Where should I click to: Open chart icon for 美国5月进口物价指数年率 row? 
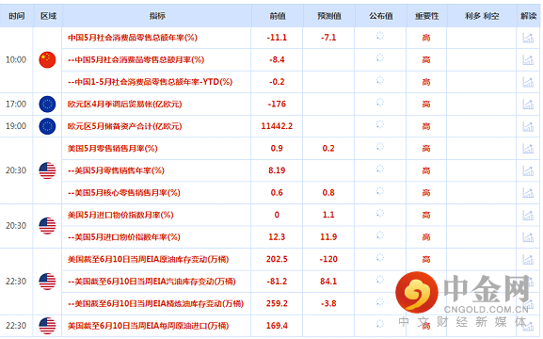[x=528, y=237]
